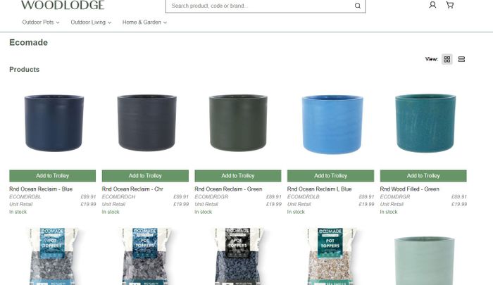Add Rnd Ocean Reclaim L Blue to trolley
This screenshot has width=493, height=285.
pos(331,176)
